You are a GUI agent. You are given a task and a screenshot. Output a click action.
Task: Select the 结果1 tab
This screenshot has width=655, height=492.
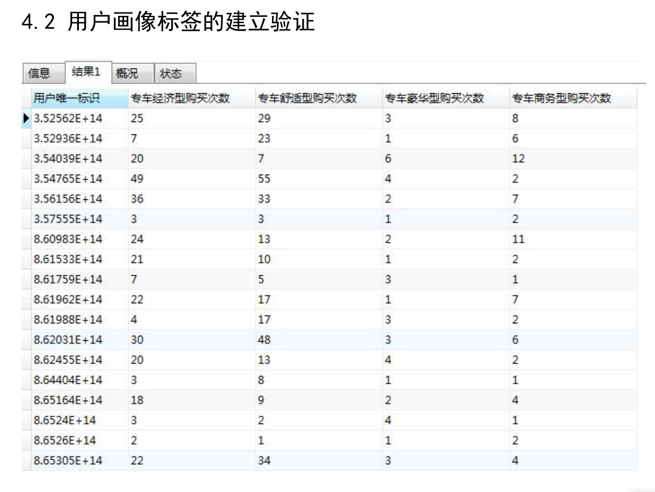pyautogui.click(x=88, y=72)
